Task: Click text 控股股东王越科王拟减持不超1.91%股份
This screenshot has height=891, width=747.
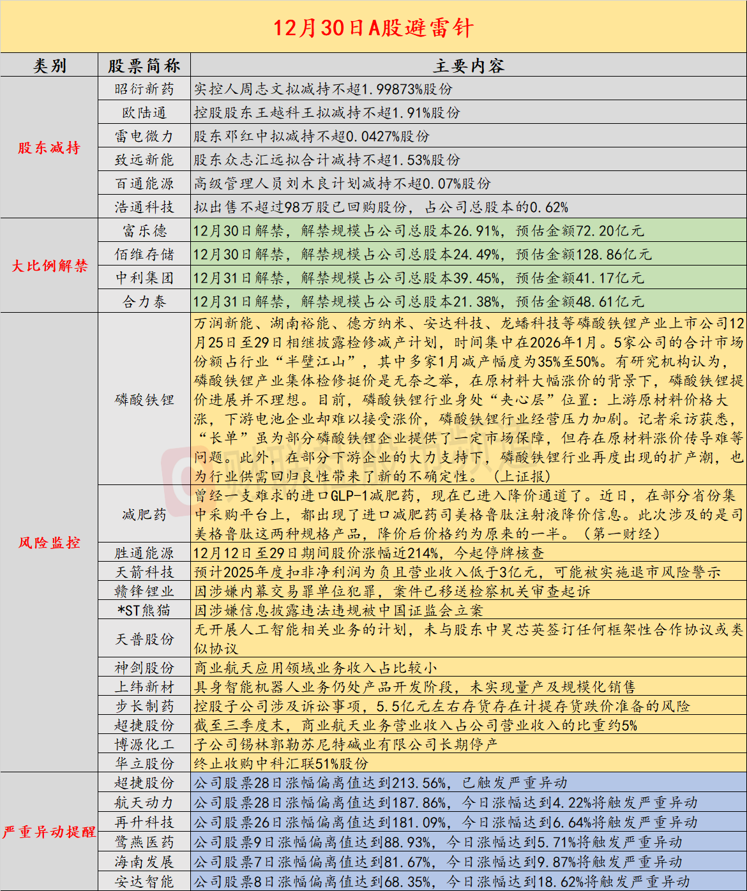Action: click(327, 113)
